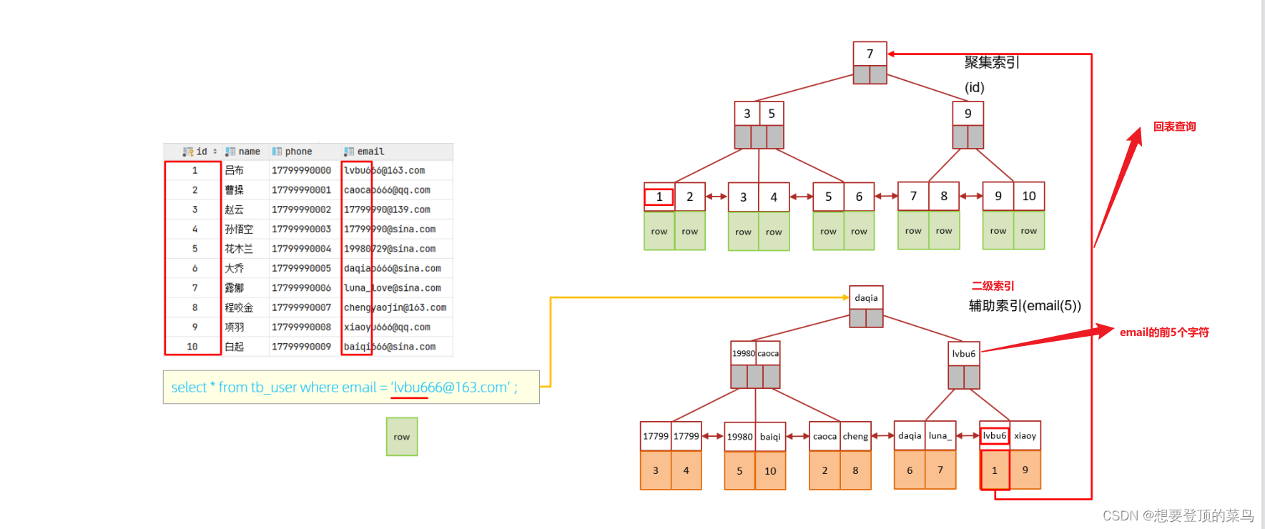Image resolution: width=1265 pixels, height=529 pixels.
Task: Click the 二级索引 label
Action: click(993, 286)
